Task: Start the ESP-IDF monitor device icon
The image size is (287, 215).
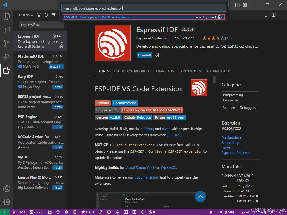Action: (109, 212)
